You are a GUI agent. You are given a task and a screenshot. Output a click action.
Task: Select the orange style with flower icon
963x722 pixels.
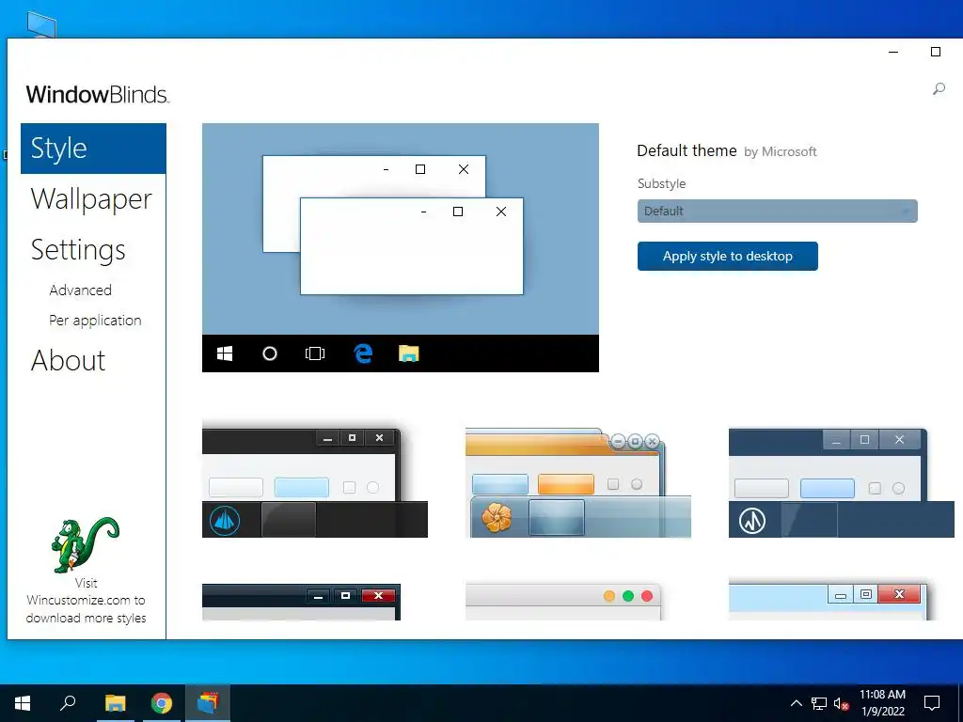point(578,482)
